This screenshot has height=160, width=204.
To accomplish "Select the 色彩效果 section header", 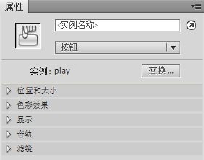I will (33, 105).
